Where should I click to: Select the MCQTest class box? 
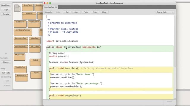tap(35, 49)
